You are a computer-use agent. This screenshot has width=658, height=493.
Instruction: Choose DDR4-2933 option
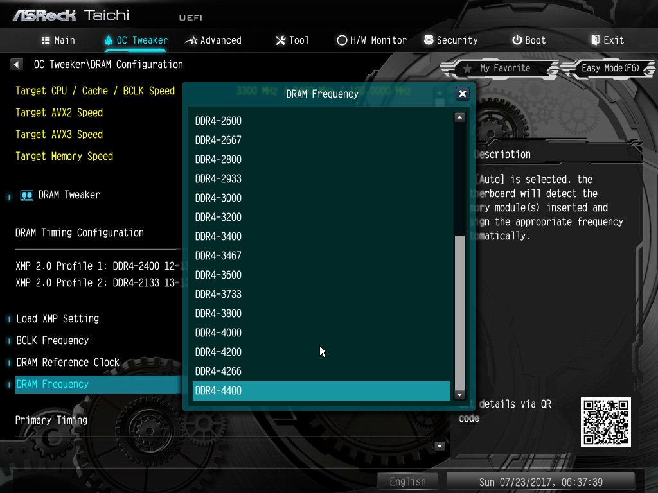coord(321,179)
